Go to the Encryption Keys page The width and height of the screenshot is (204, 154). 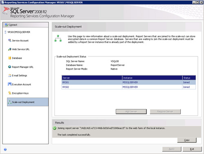(20, 93)
